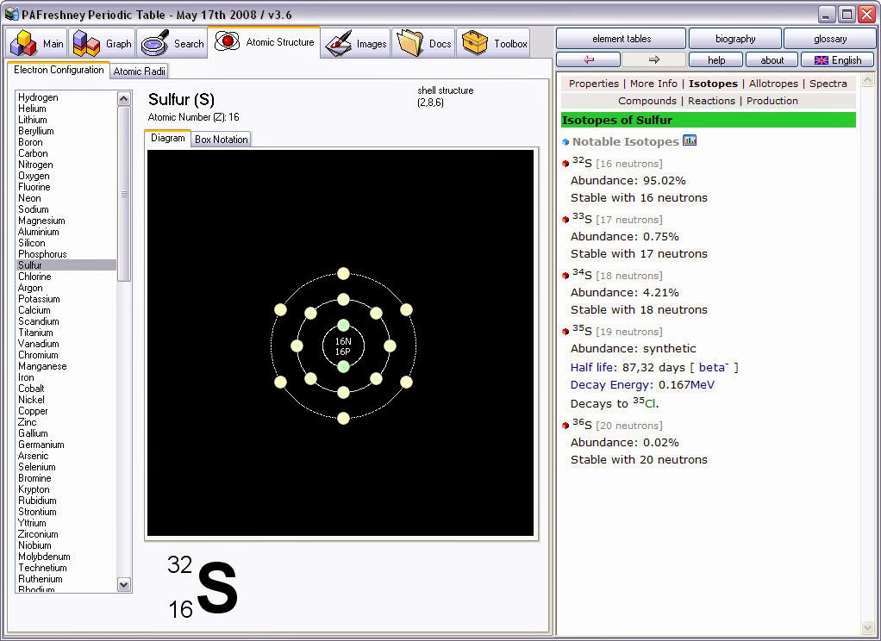Click element list scrollbar up arrow
The height and width of the screenshot is (641, 881).
[123, 98]
